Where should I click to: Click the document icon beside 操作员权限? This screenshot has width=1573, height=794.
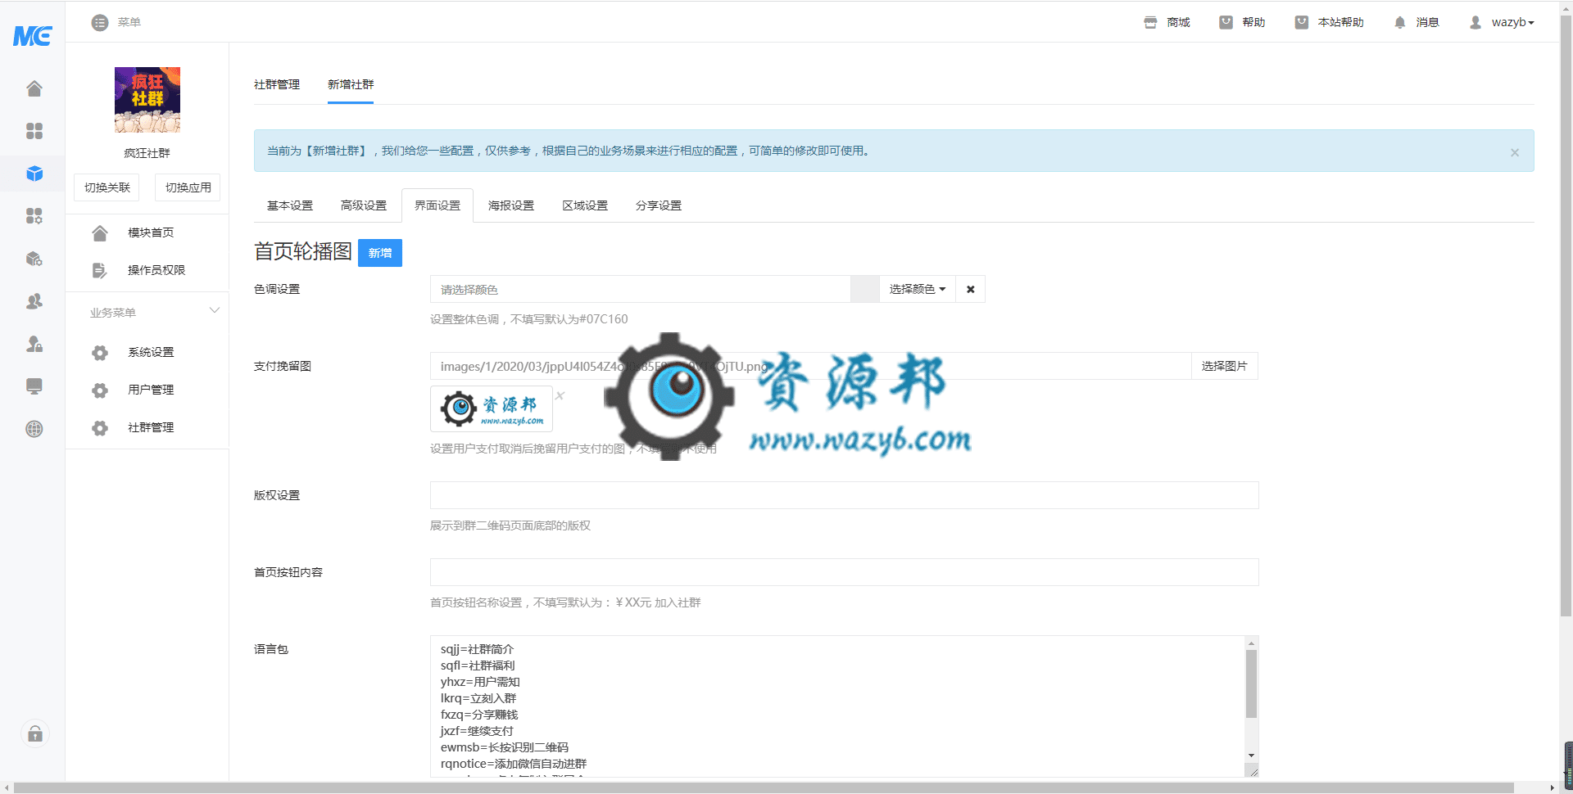(x=100, y=271)
